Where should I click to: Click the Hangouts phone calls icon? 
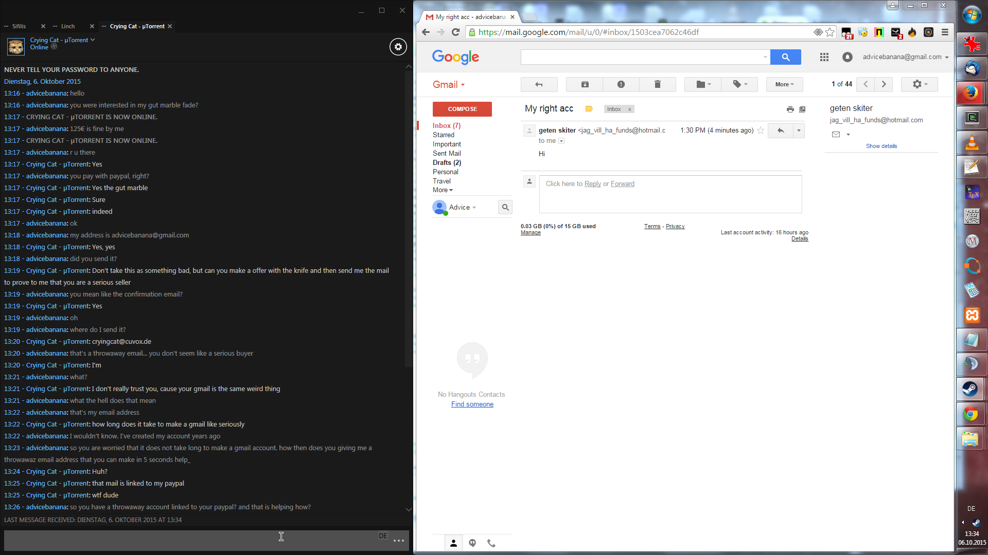click(x=491, y=543)
